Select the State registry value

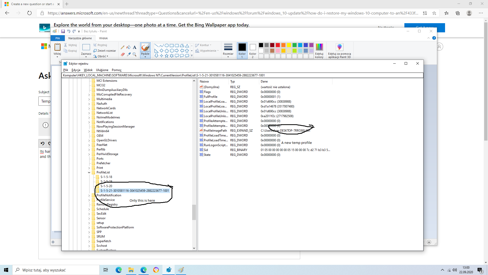pyautogui.click(x=207, y=155)
